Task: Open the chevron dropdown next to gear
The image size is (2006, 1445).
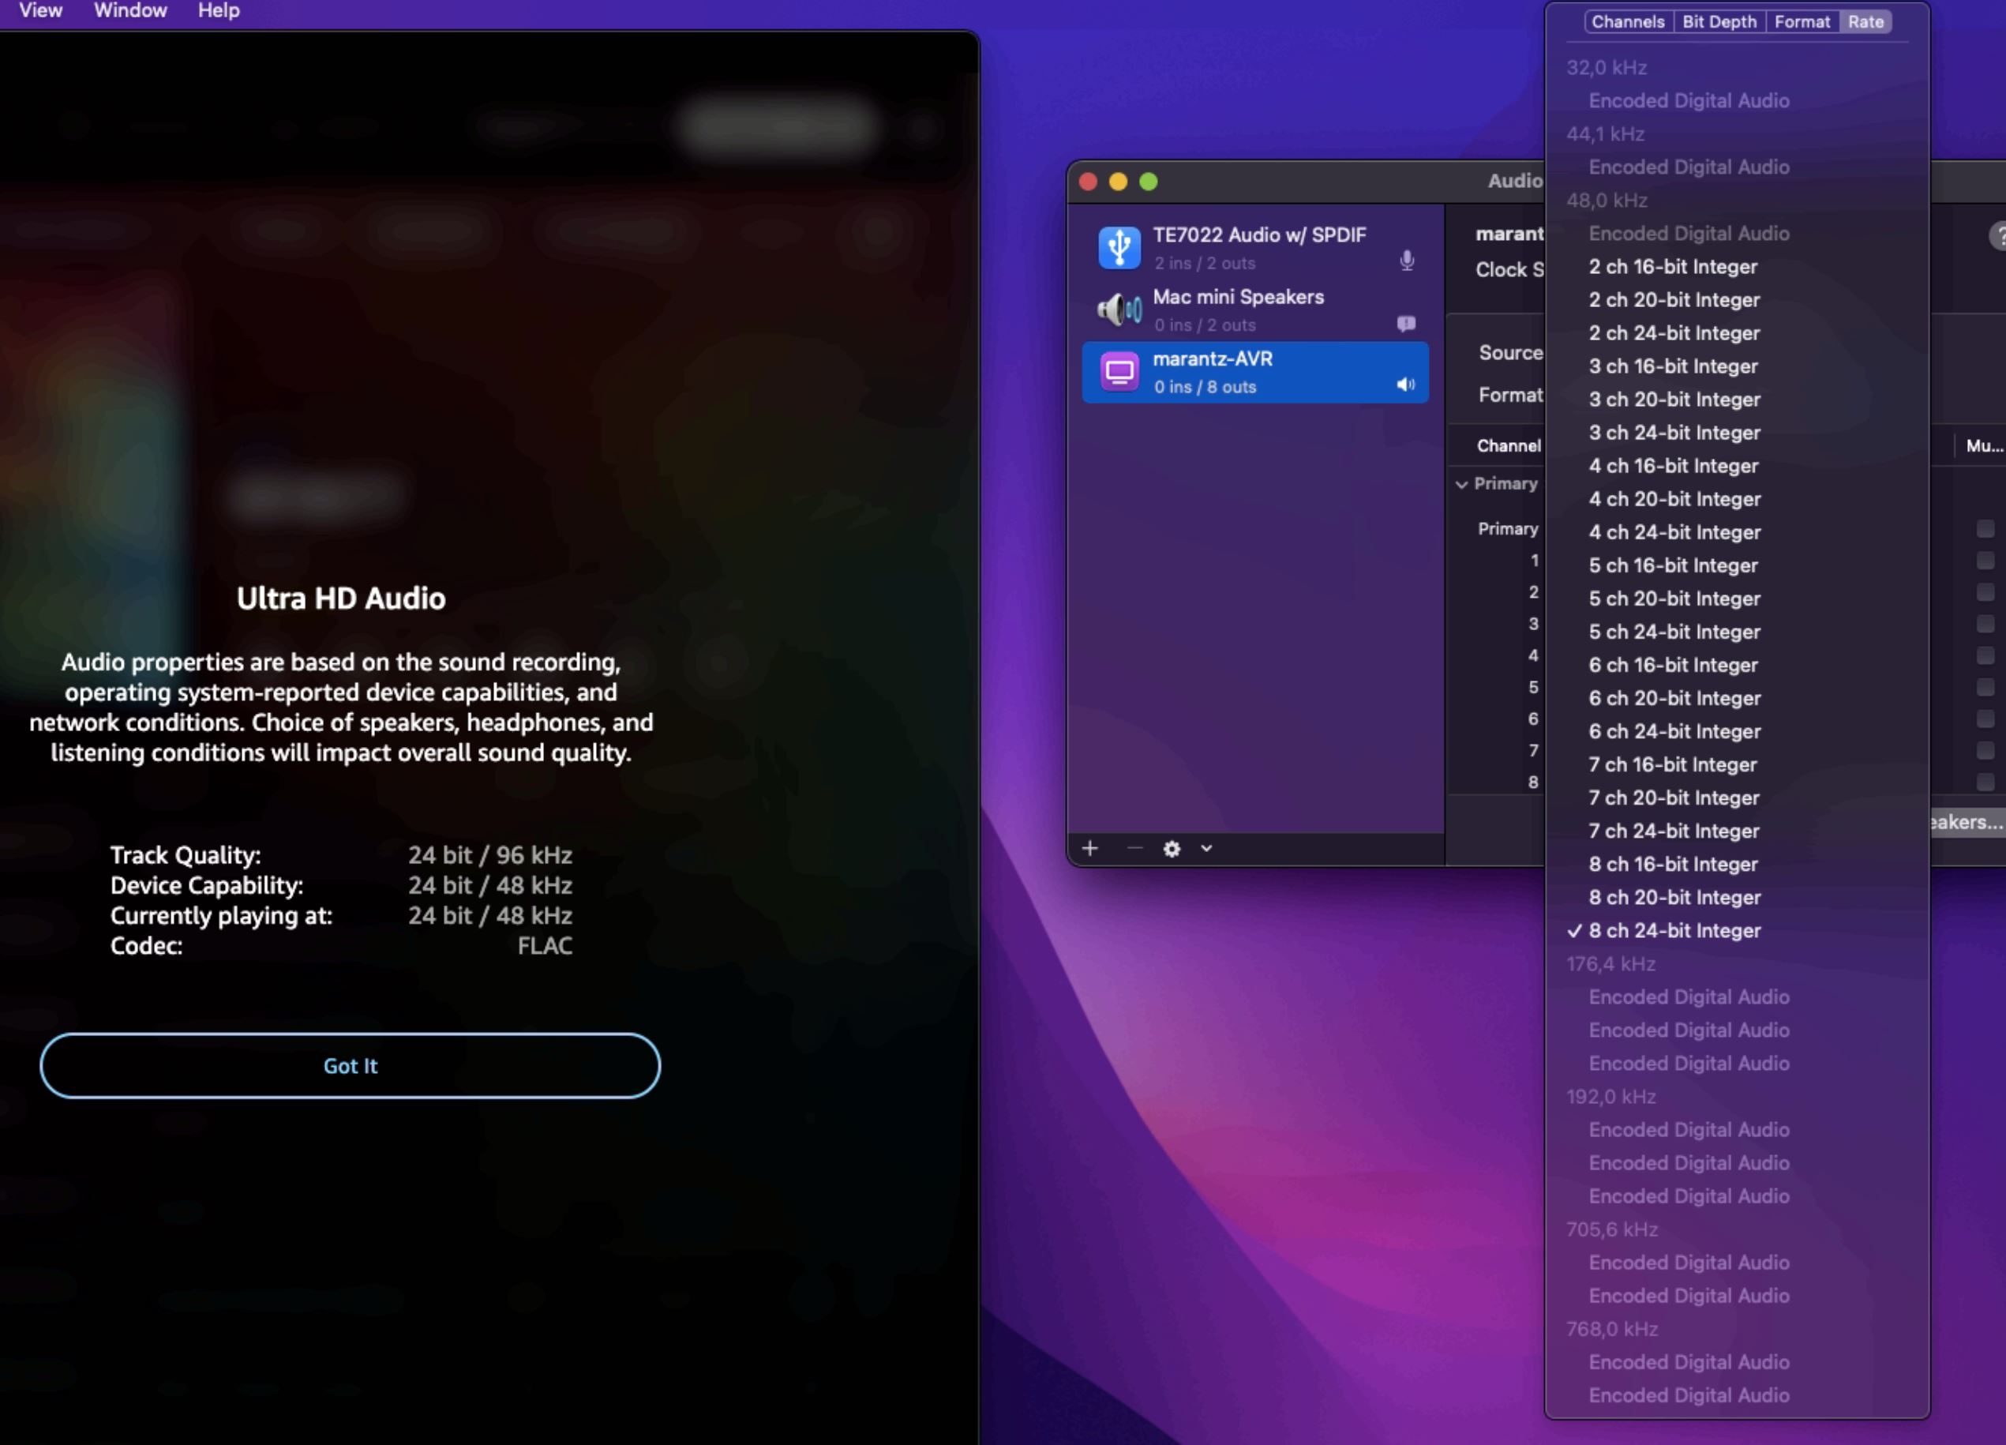Action: pyautogui.click(x=1206, y=849)
